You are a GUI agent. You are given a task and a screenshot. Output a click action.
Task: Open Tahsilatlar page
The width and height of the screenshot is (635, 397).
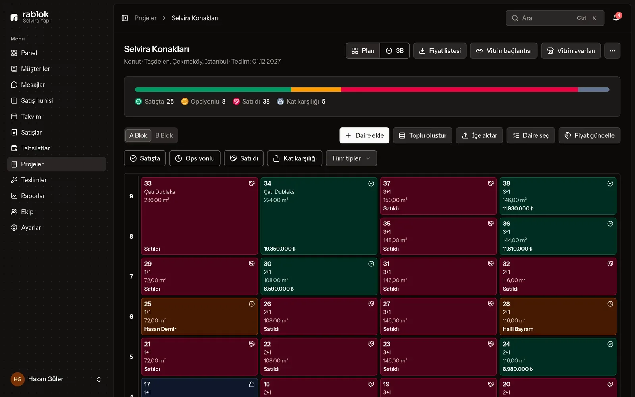pyautogui.click(x=56, y=148)
